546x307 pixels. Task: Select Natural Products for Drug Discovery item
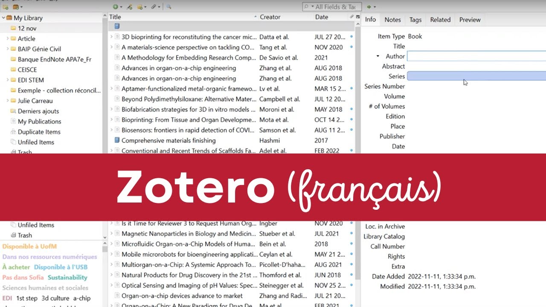[x=232, y=275]
